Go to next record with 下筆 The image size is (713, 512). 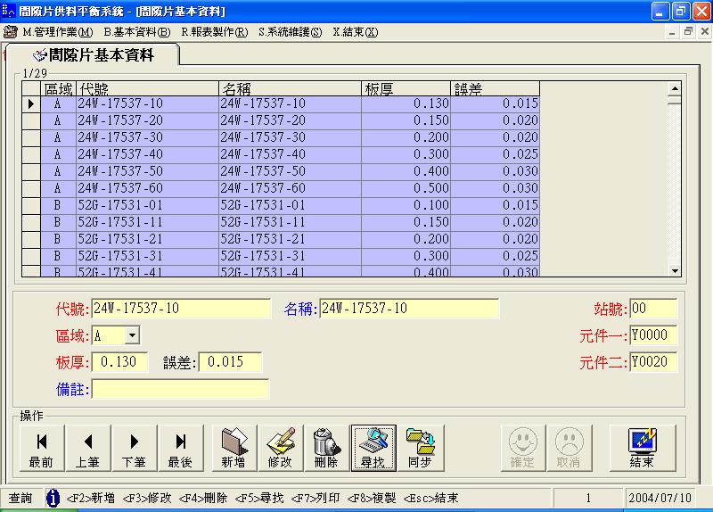pyautogui.click(x=135, y=448)
